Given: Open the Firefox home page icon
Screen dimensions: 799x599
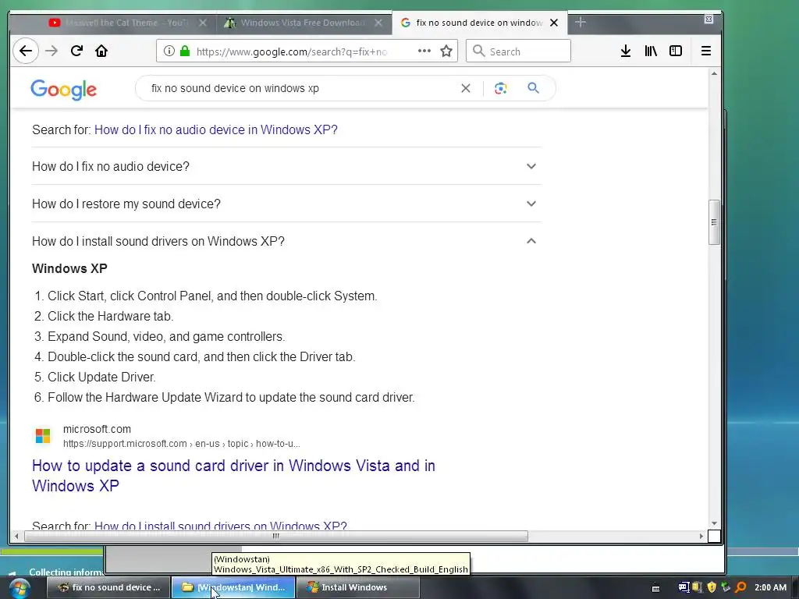Looking at the screenshot, I should click(x=101, y=51).
